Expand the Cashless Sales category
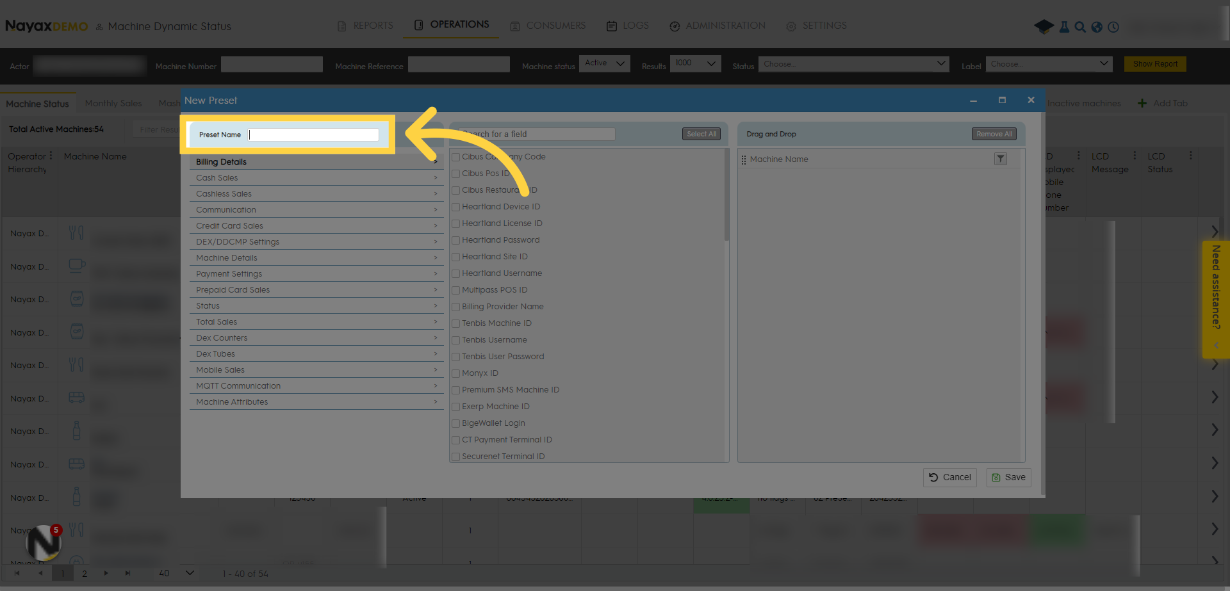The height and width of the screenshot is (591, 1230). point(316,193)
